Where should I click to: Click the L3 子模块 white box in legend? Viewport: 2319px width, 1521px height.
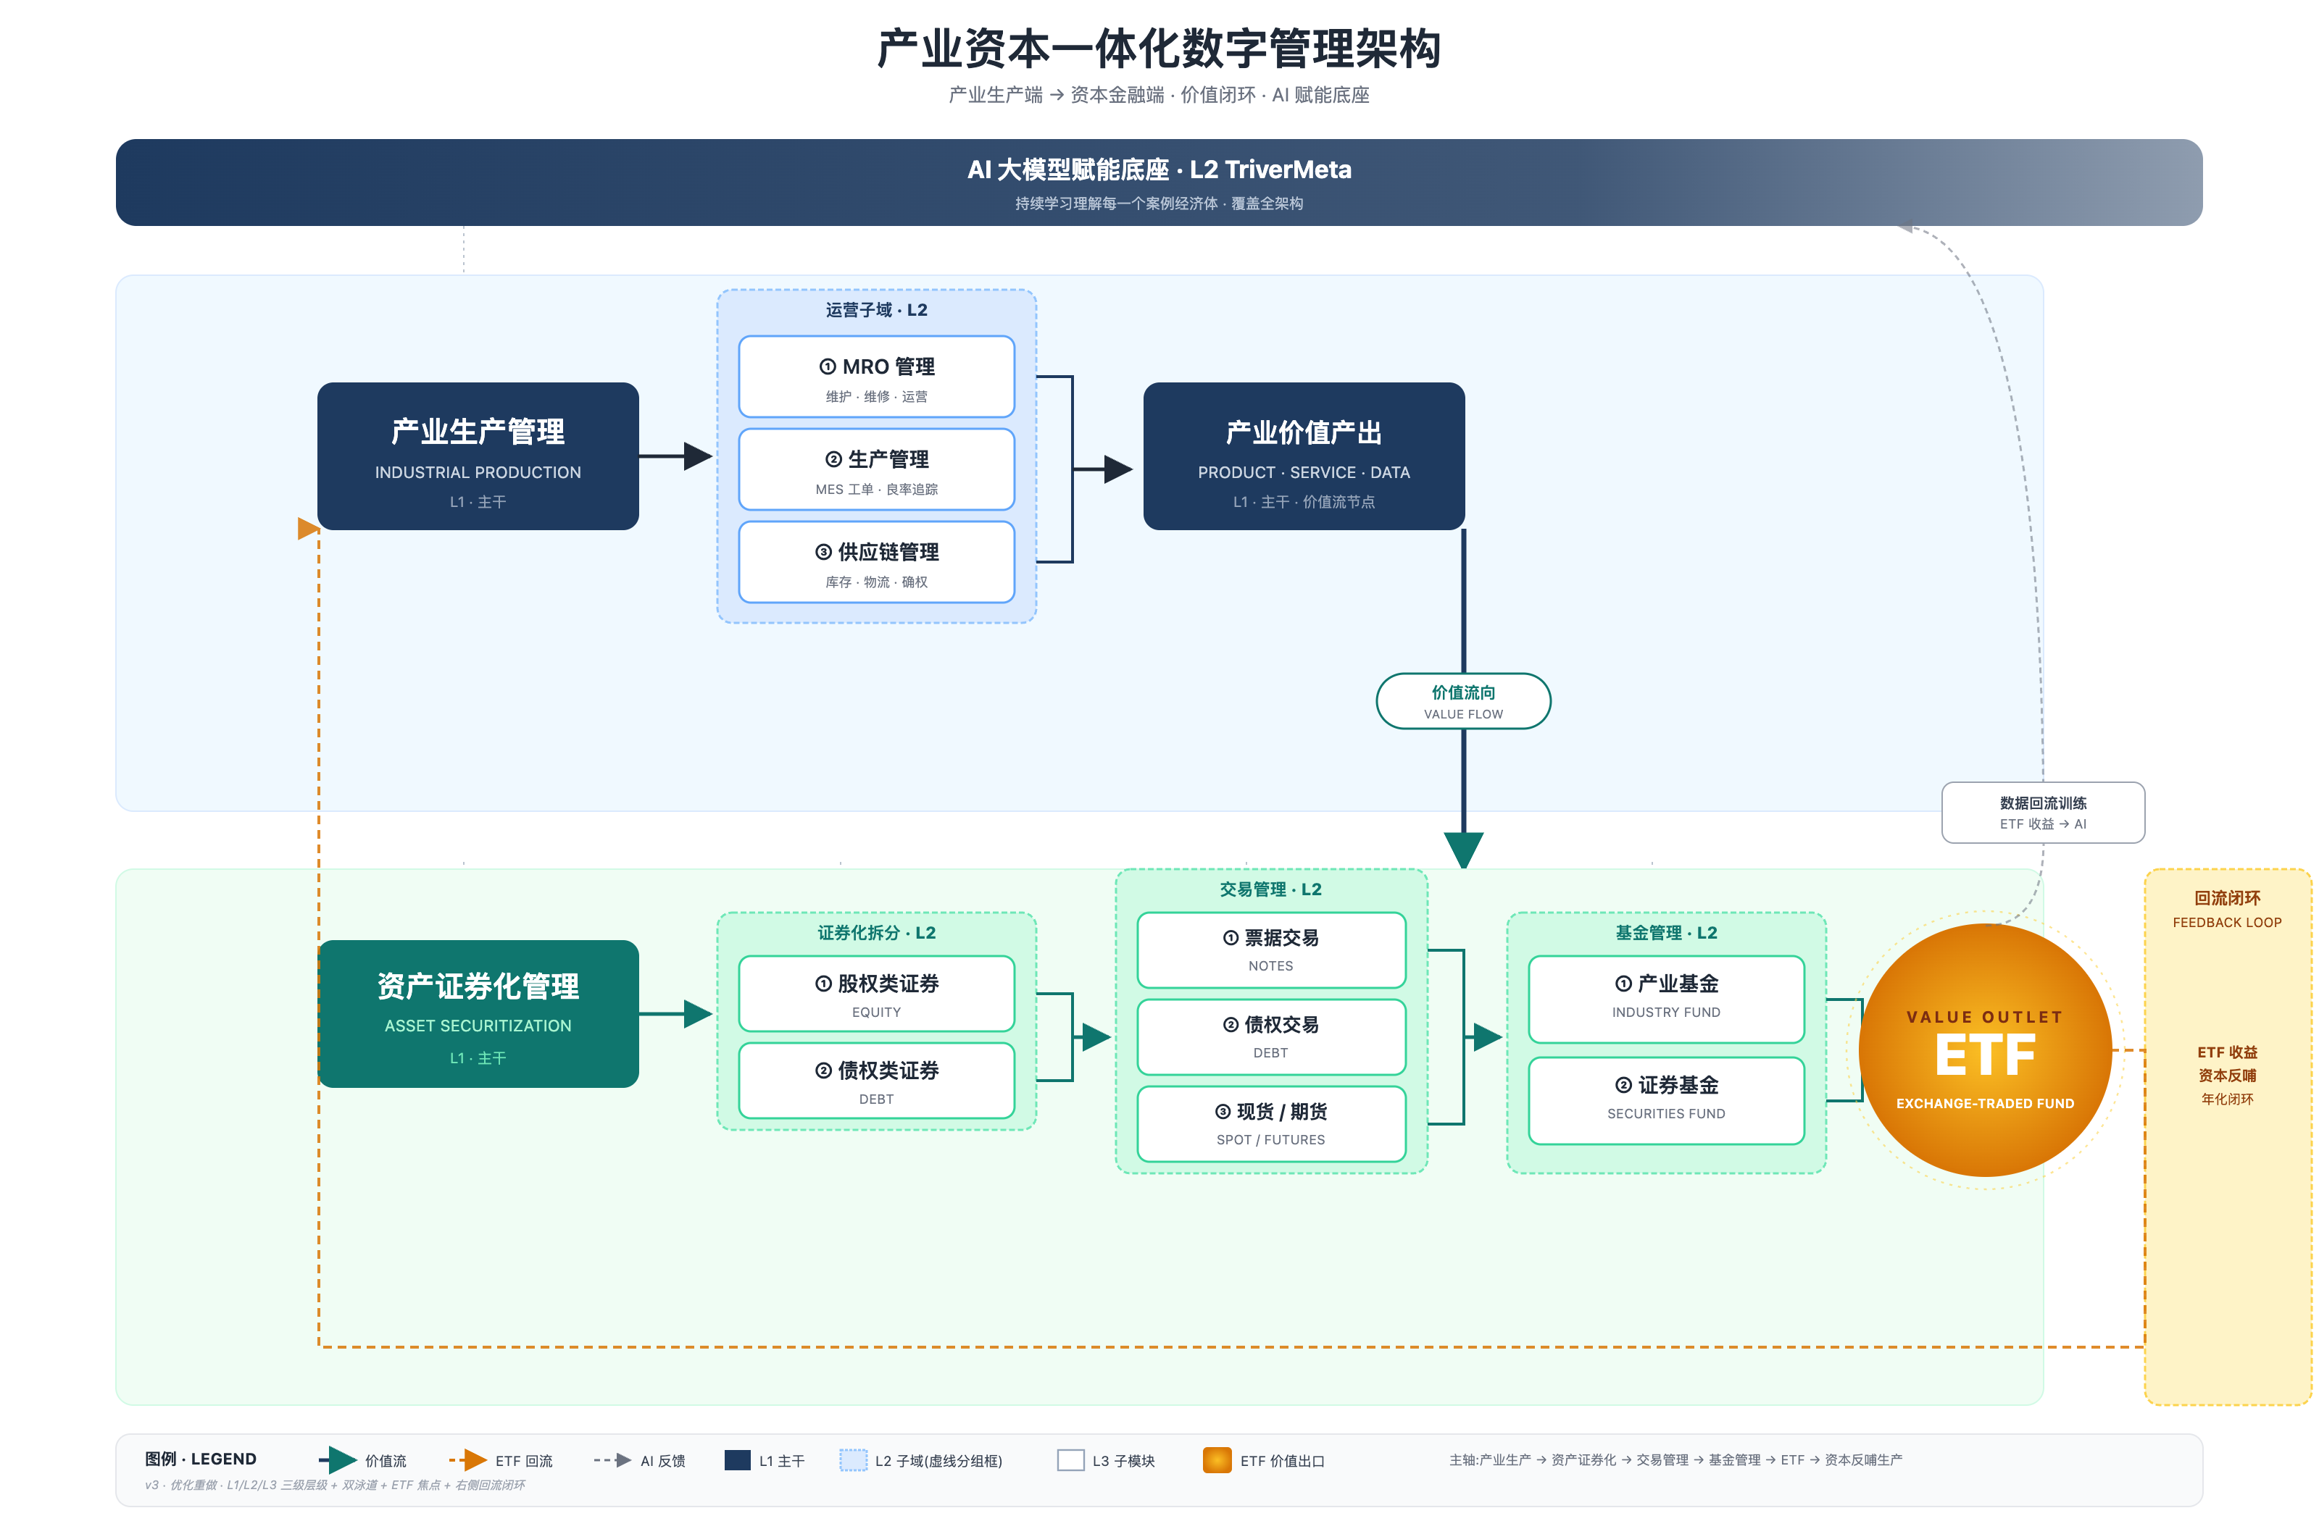[1071, 1459]
